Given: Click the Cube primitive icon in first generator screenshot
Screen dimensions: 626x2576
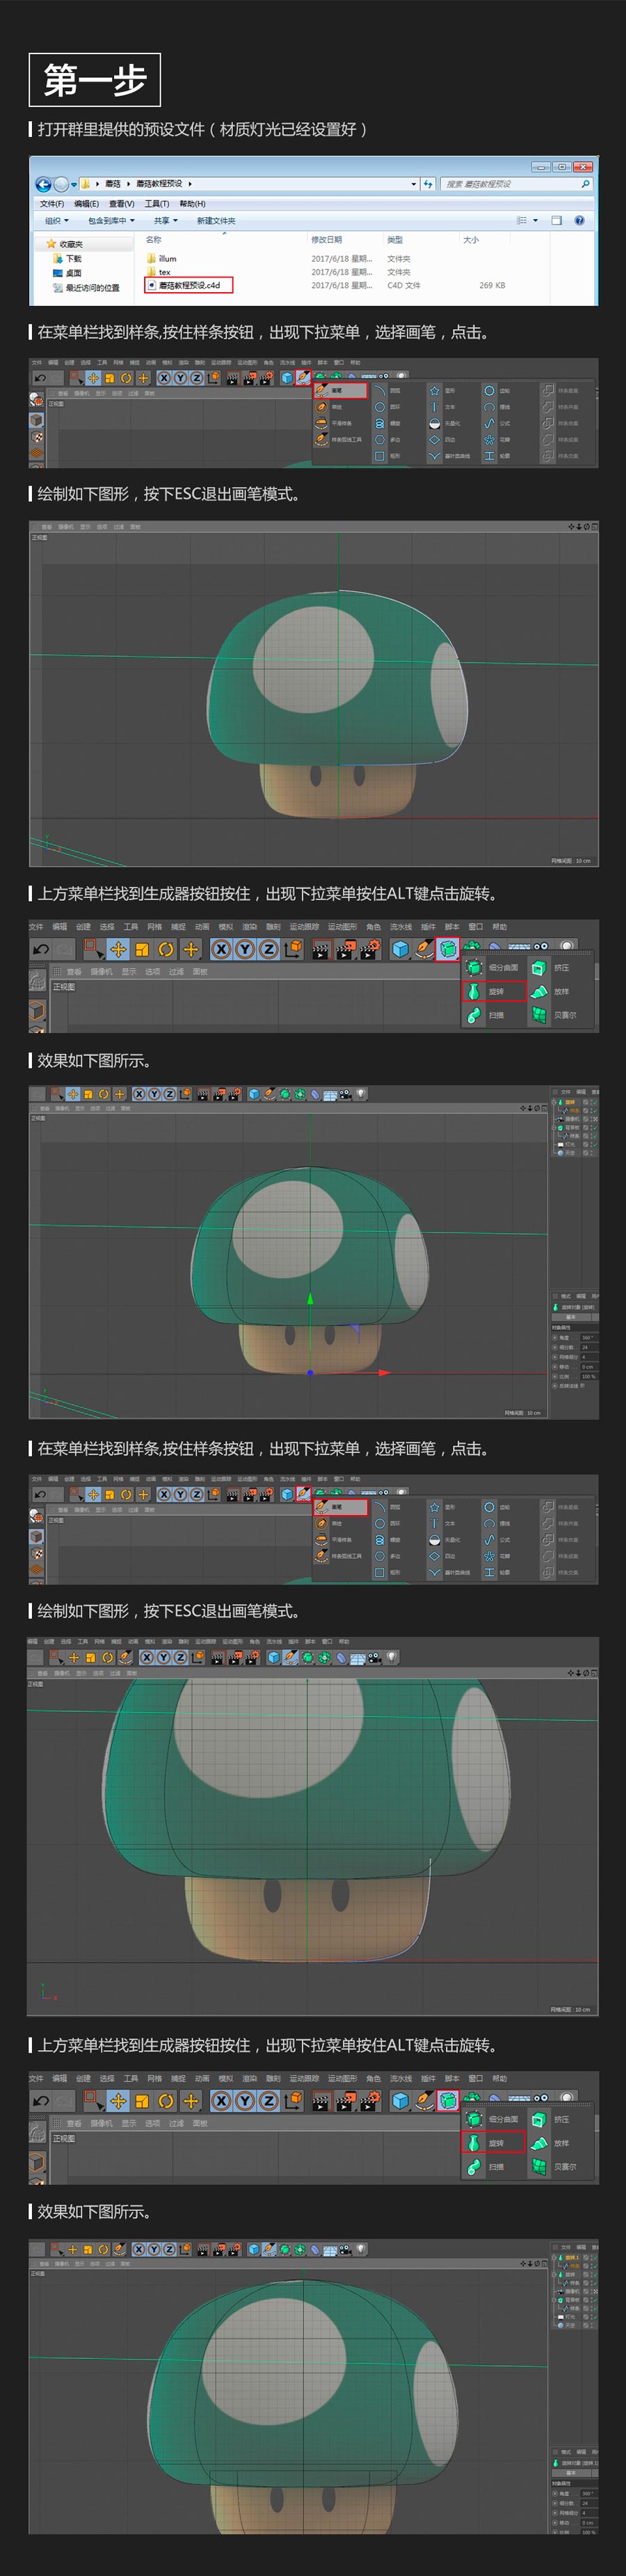Looking at the screenshot, I should pos(401,950).
